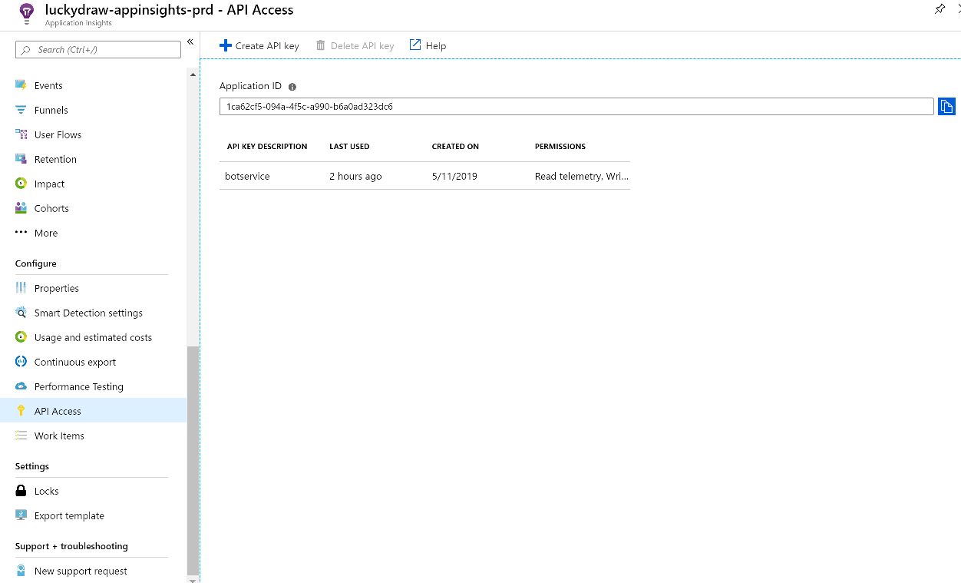This screenshot has width=961, height=583.
Task: Click the Help label in toolbar
Action: point(436,46)
